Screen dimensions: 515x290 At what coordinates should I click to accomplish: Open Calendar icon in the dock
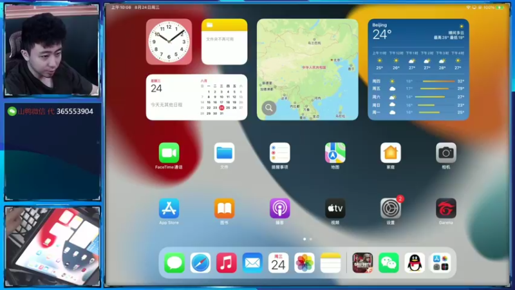click(279, 263)
